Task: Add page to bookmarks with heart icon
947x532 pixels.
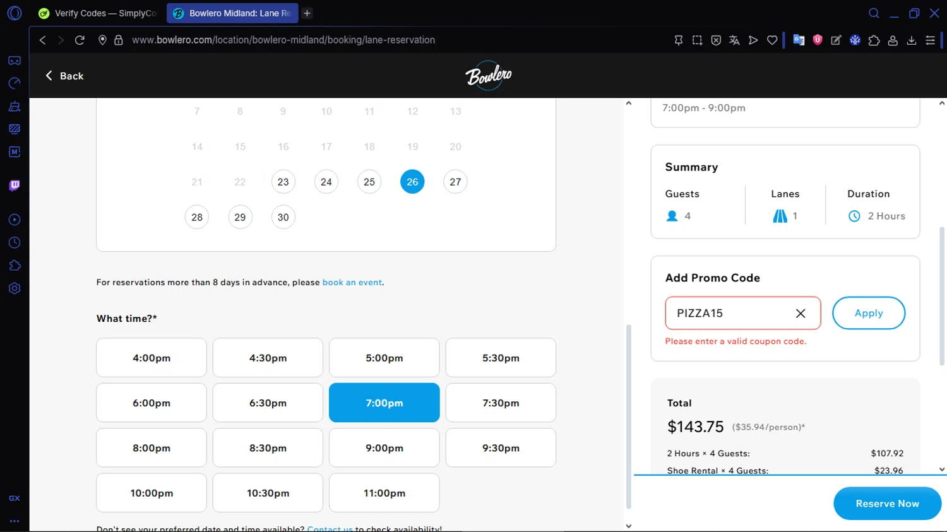Action: pyautogui.click(x=772, y=40)
